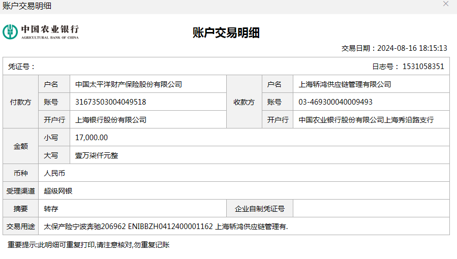The image size is (457, 259).
Task: Select the log number 1531058351
Action: coord(423,67)
